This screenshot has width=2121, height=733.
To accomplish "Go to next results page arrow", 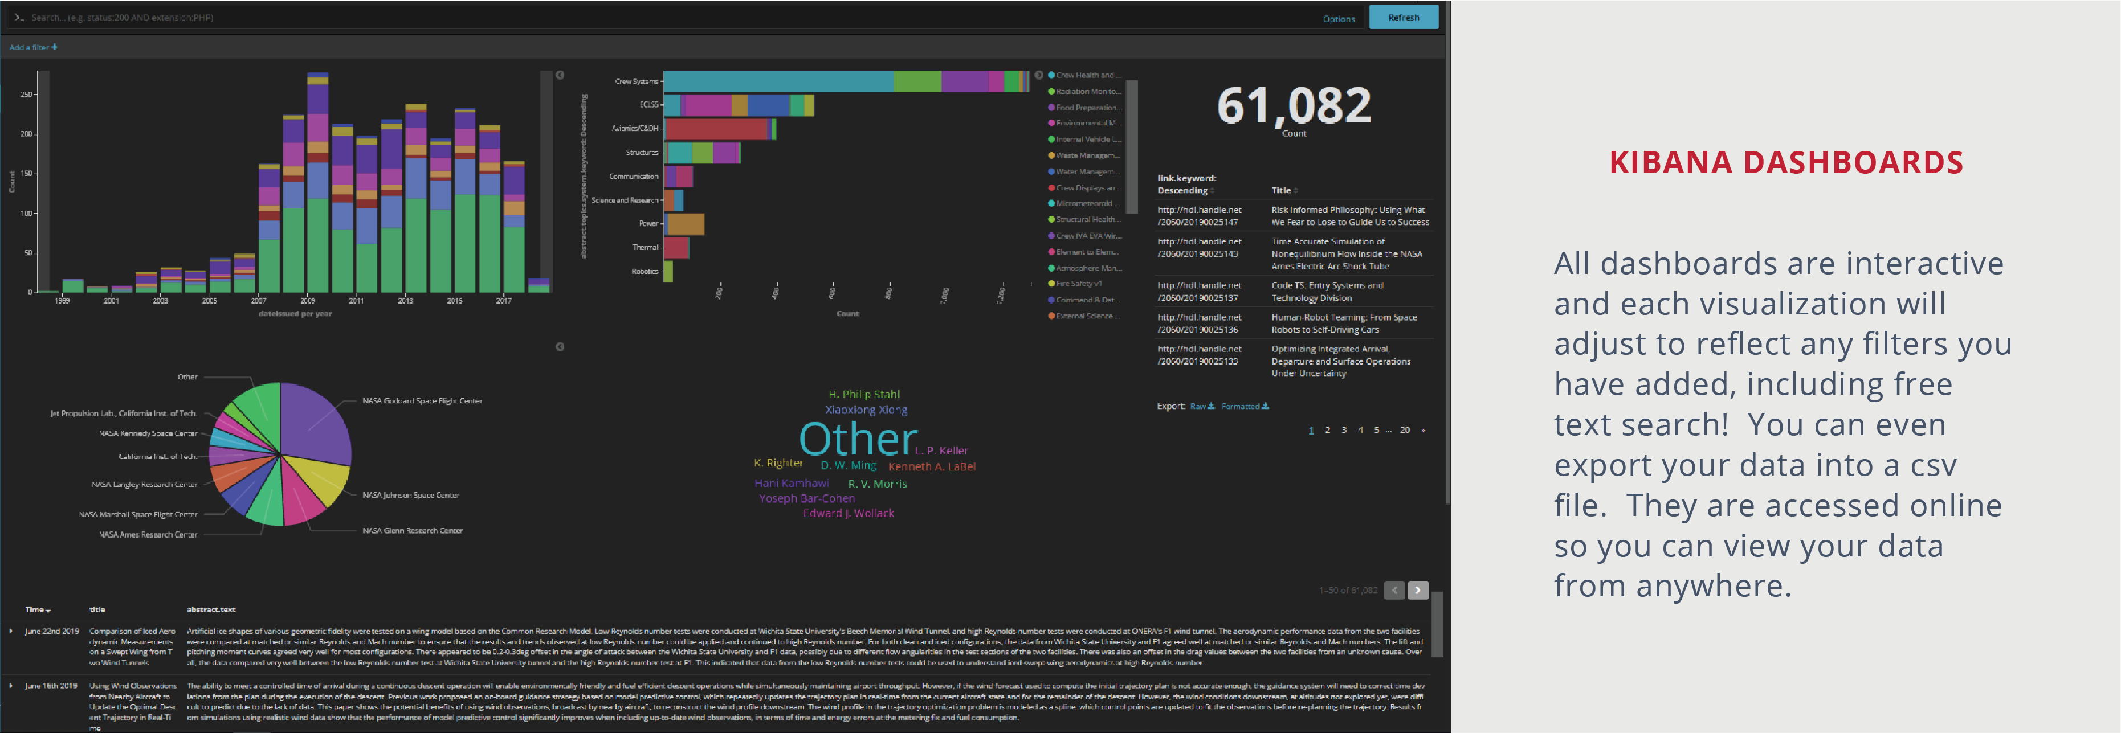I will (1418, 590).
